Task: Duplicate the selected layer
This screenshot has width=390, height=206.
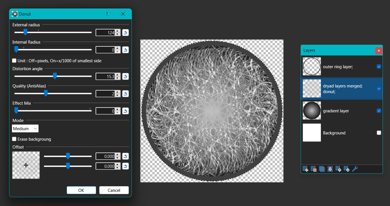Action: [322, 169]
